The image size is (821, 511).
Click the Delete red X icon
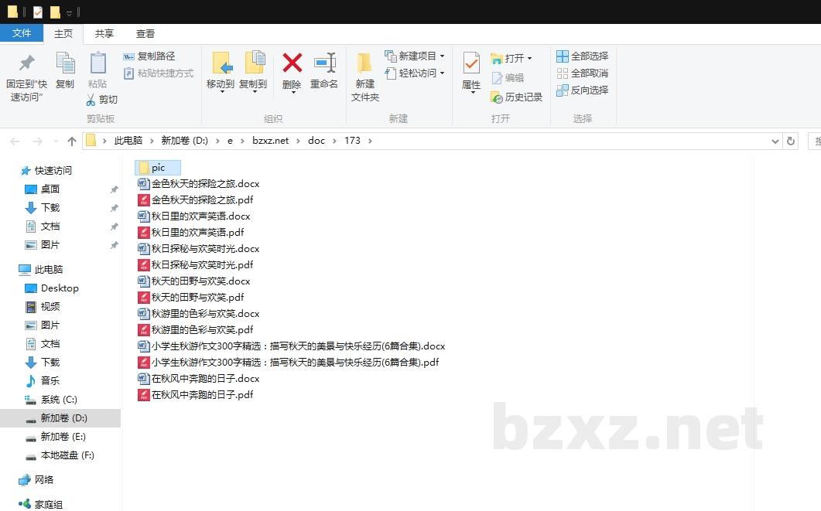[292, 63]
